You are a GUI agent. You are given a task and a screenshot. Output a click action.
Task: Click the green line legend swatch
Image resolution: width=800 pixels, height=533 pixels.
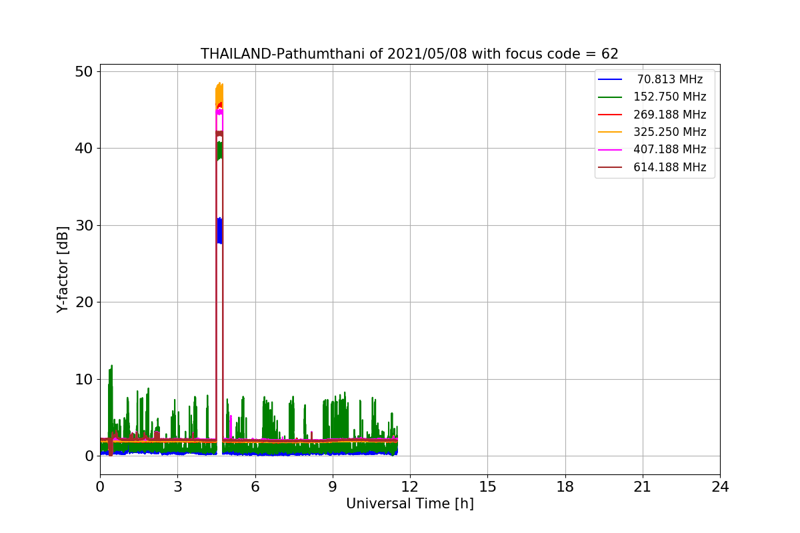(611, 97)
